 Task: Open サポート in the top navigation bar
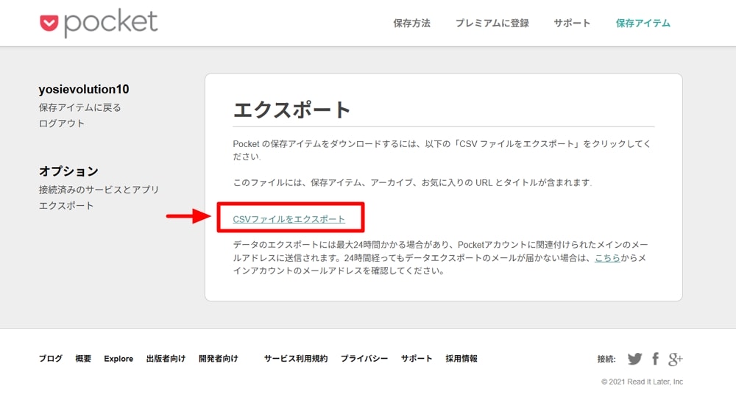click(572, 24)
